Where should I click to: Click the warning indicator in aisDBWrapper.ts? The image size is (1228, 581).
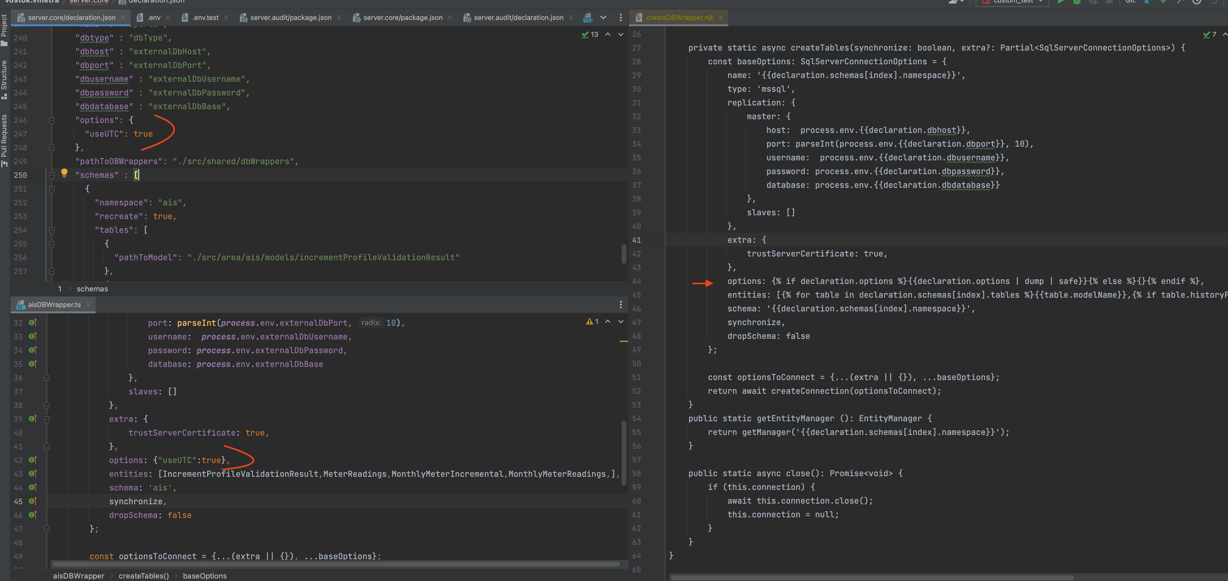coord(592,321)
